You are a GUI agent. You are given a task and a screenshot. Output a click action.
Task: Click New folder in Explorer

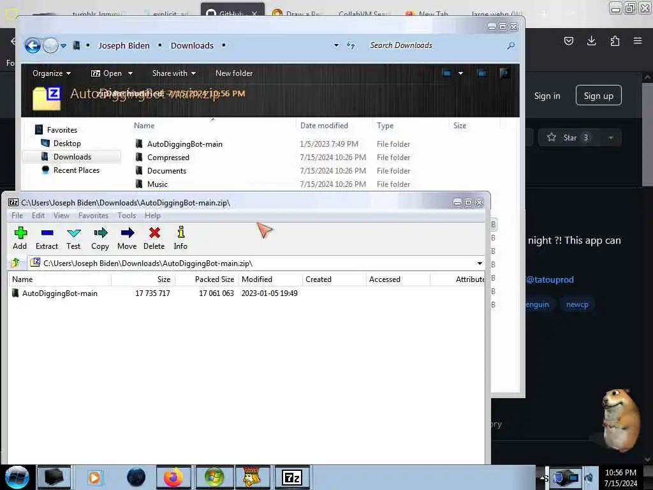coord(234,73)
